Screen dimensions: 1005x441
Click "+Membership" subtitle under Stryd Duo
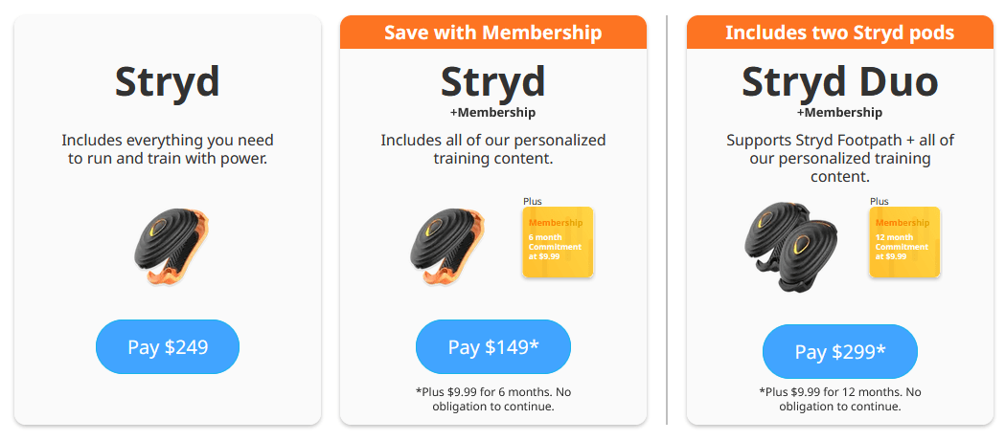click(x=840, y=112)
